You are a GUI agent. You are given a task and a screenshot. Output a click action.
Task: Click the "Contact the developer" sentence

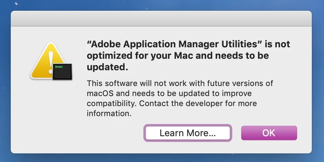click(x=197, y=104)
